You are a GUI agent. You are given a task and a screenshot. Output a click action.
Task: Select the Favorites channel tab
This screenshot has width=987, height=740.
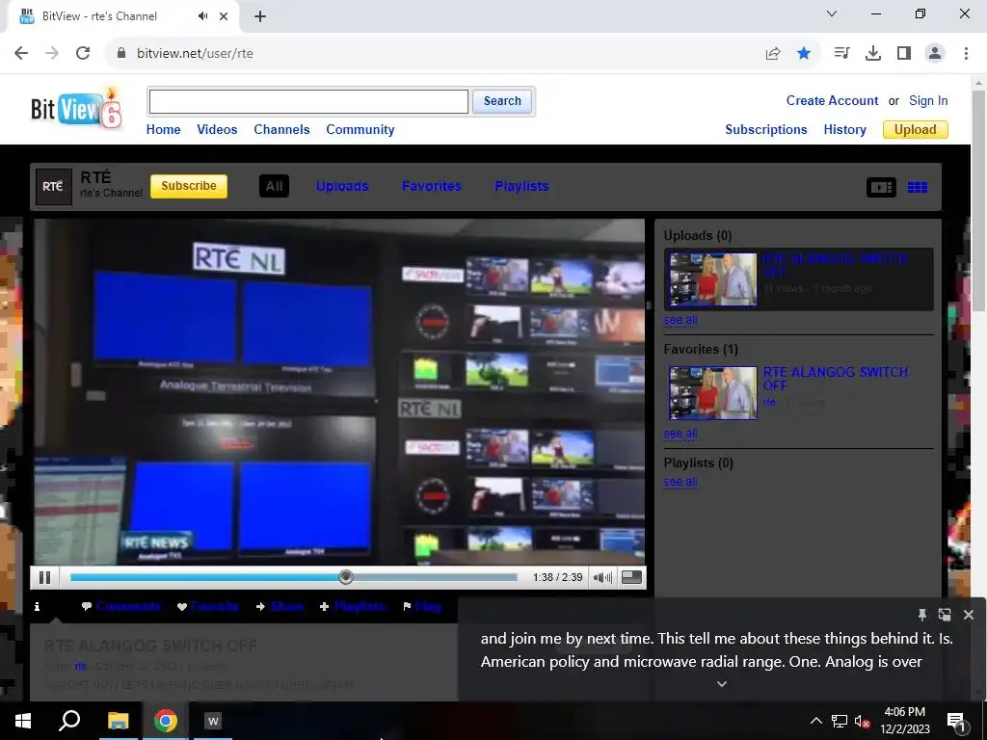[x=431, y=186]
